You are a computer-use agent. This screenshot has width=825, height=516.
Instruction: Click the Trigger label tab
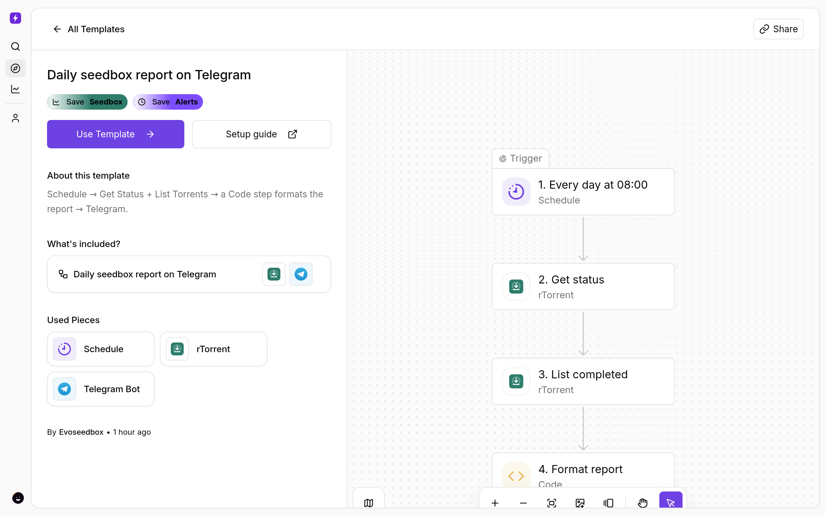pyautogui.click(x=520, y=158)
